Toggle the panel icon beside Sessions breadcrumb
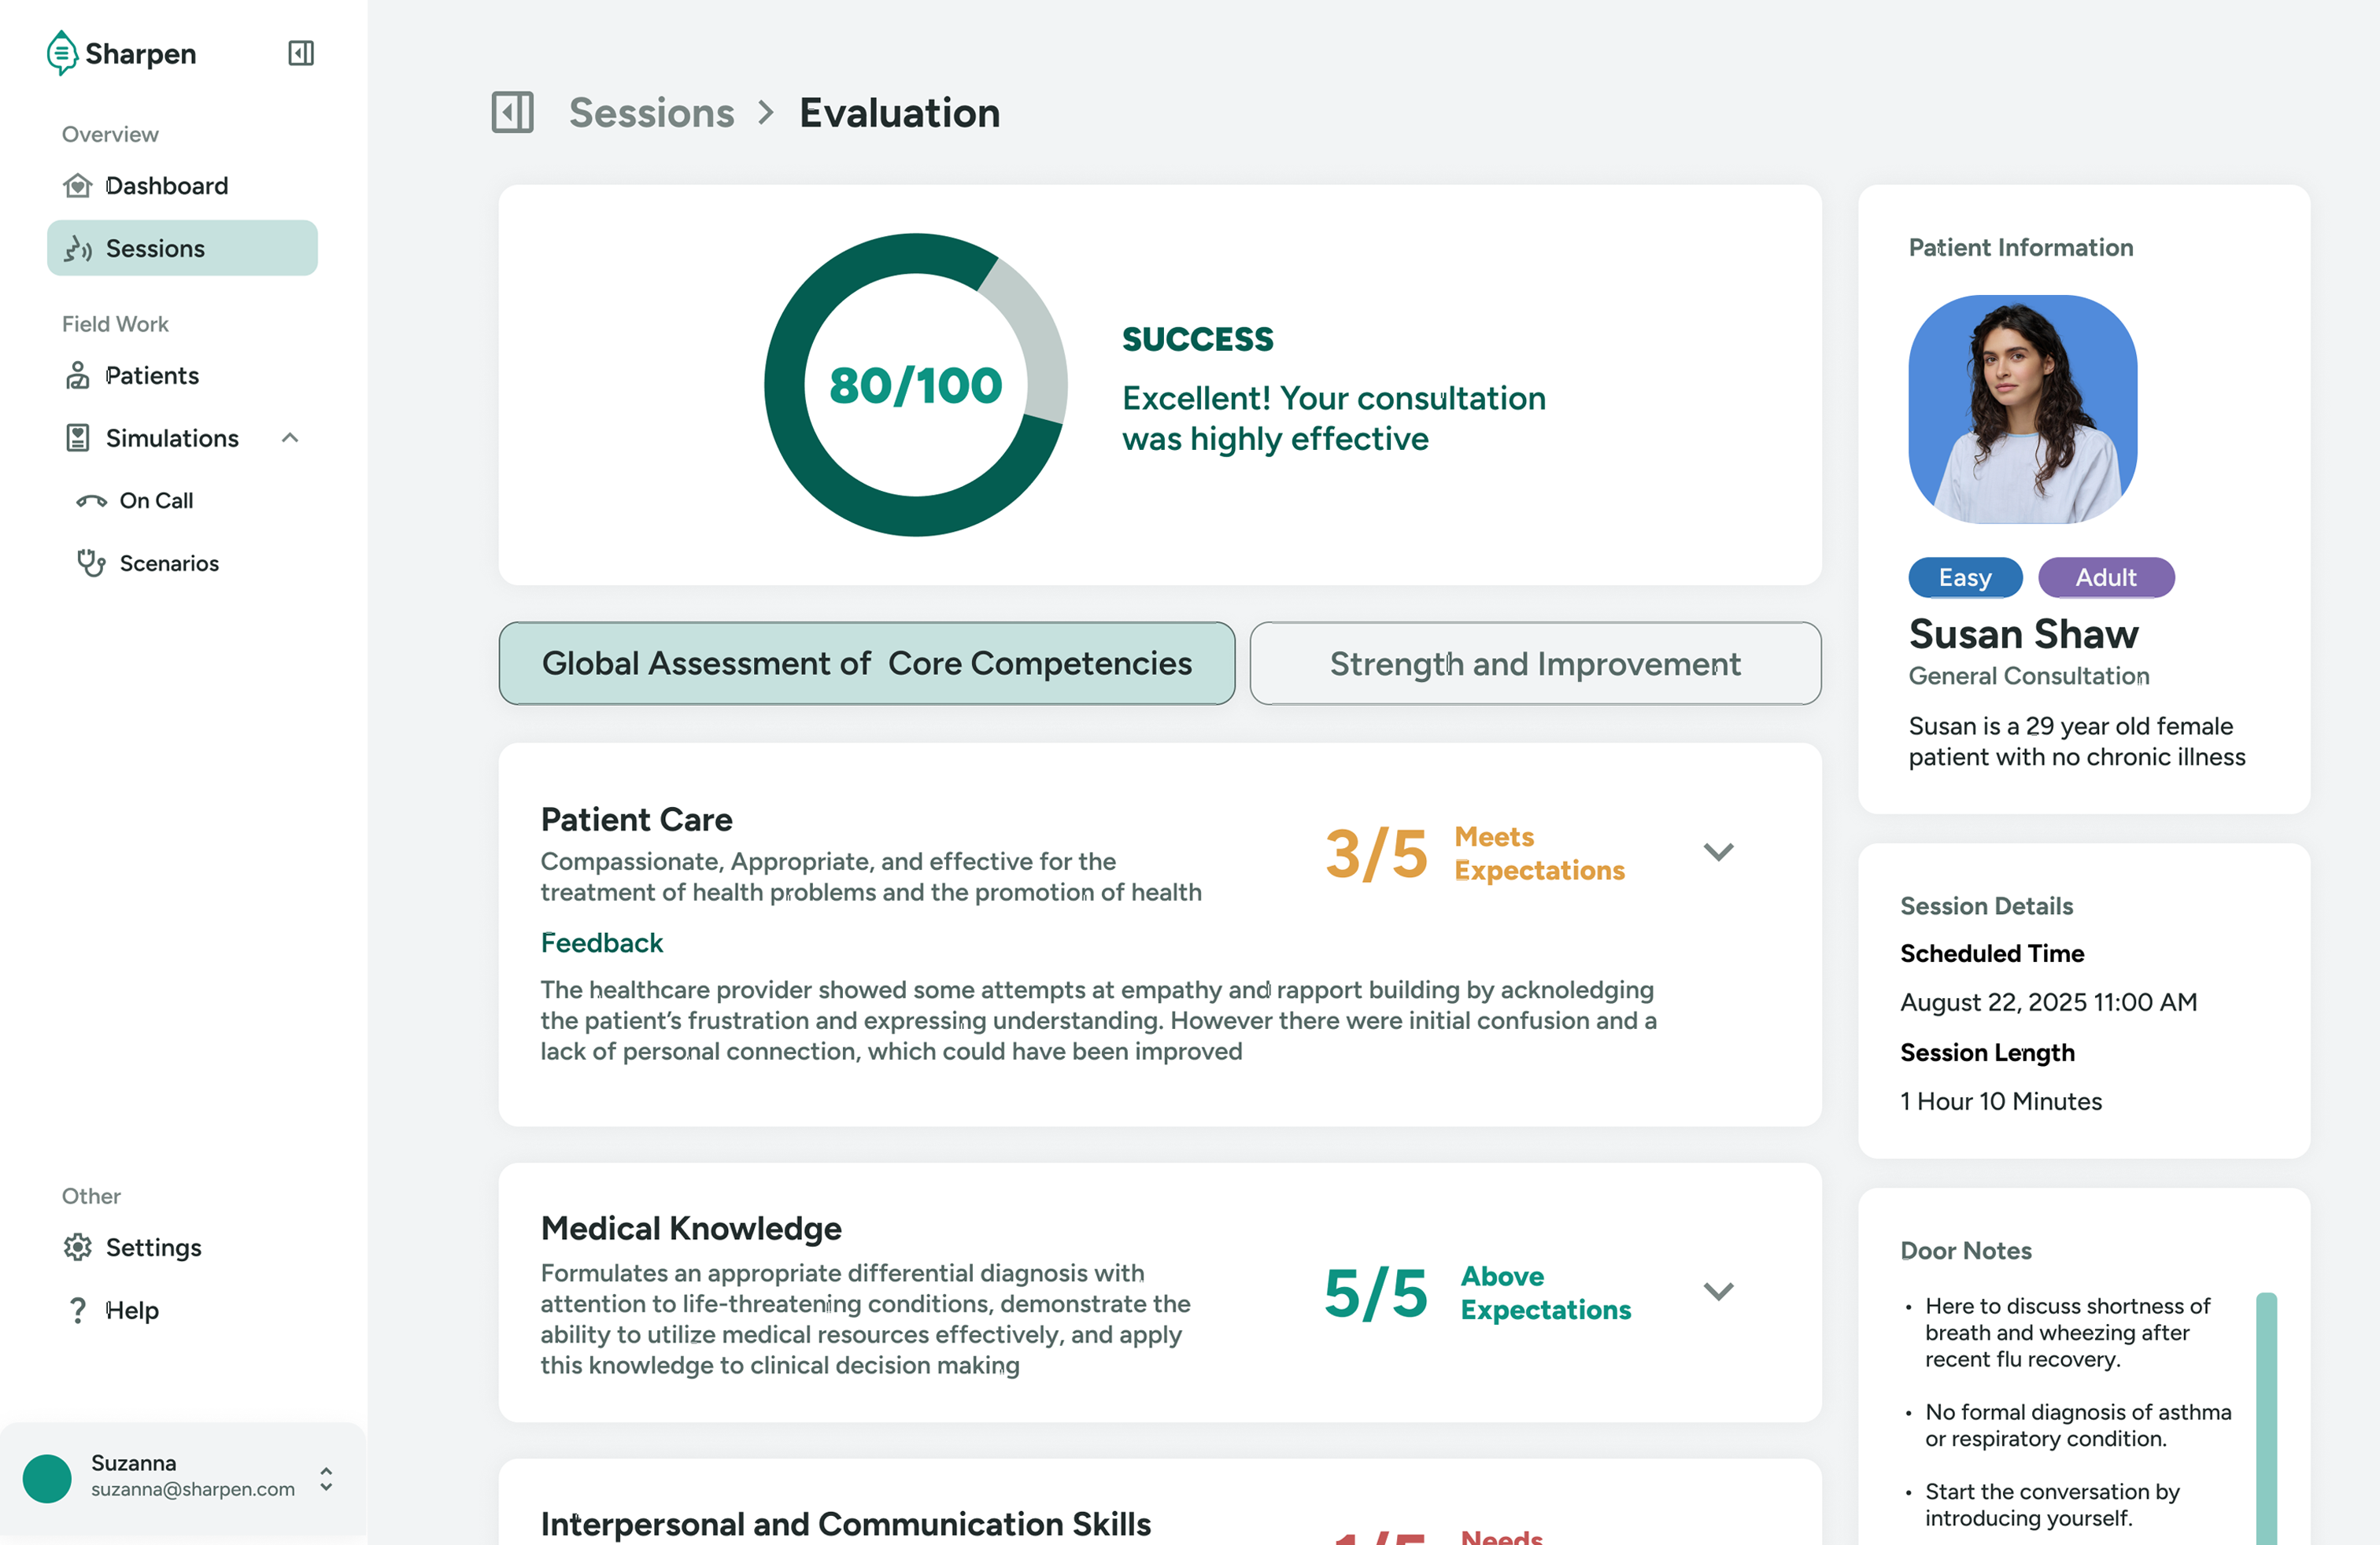 [512, 112]
